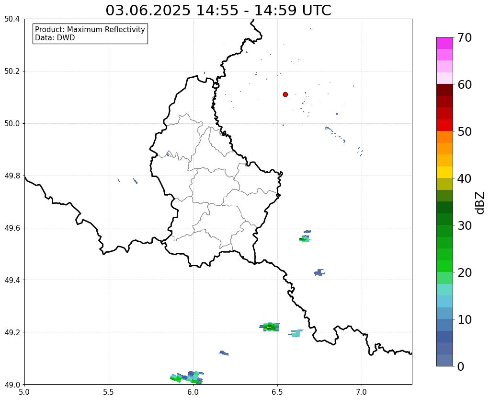
Task: Click the latitude tick label 50.4
Action: click(12, 19)
